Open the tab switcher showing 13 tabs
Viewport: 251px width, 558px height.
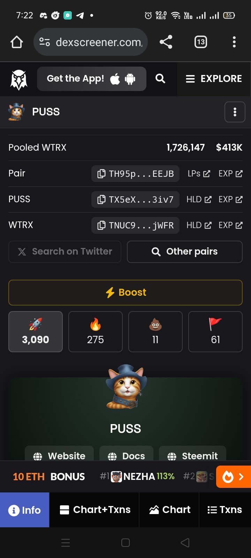tap(200, 42)
